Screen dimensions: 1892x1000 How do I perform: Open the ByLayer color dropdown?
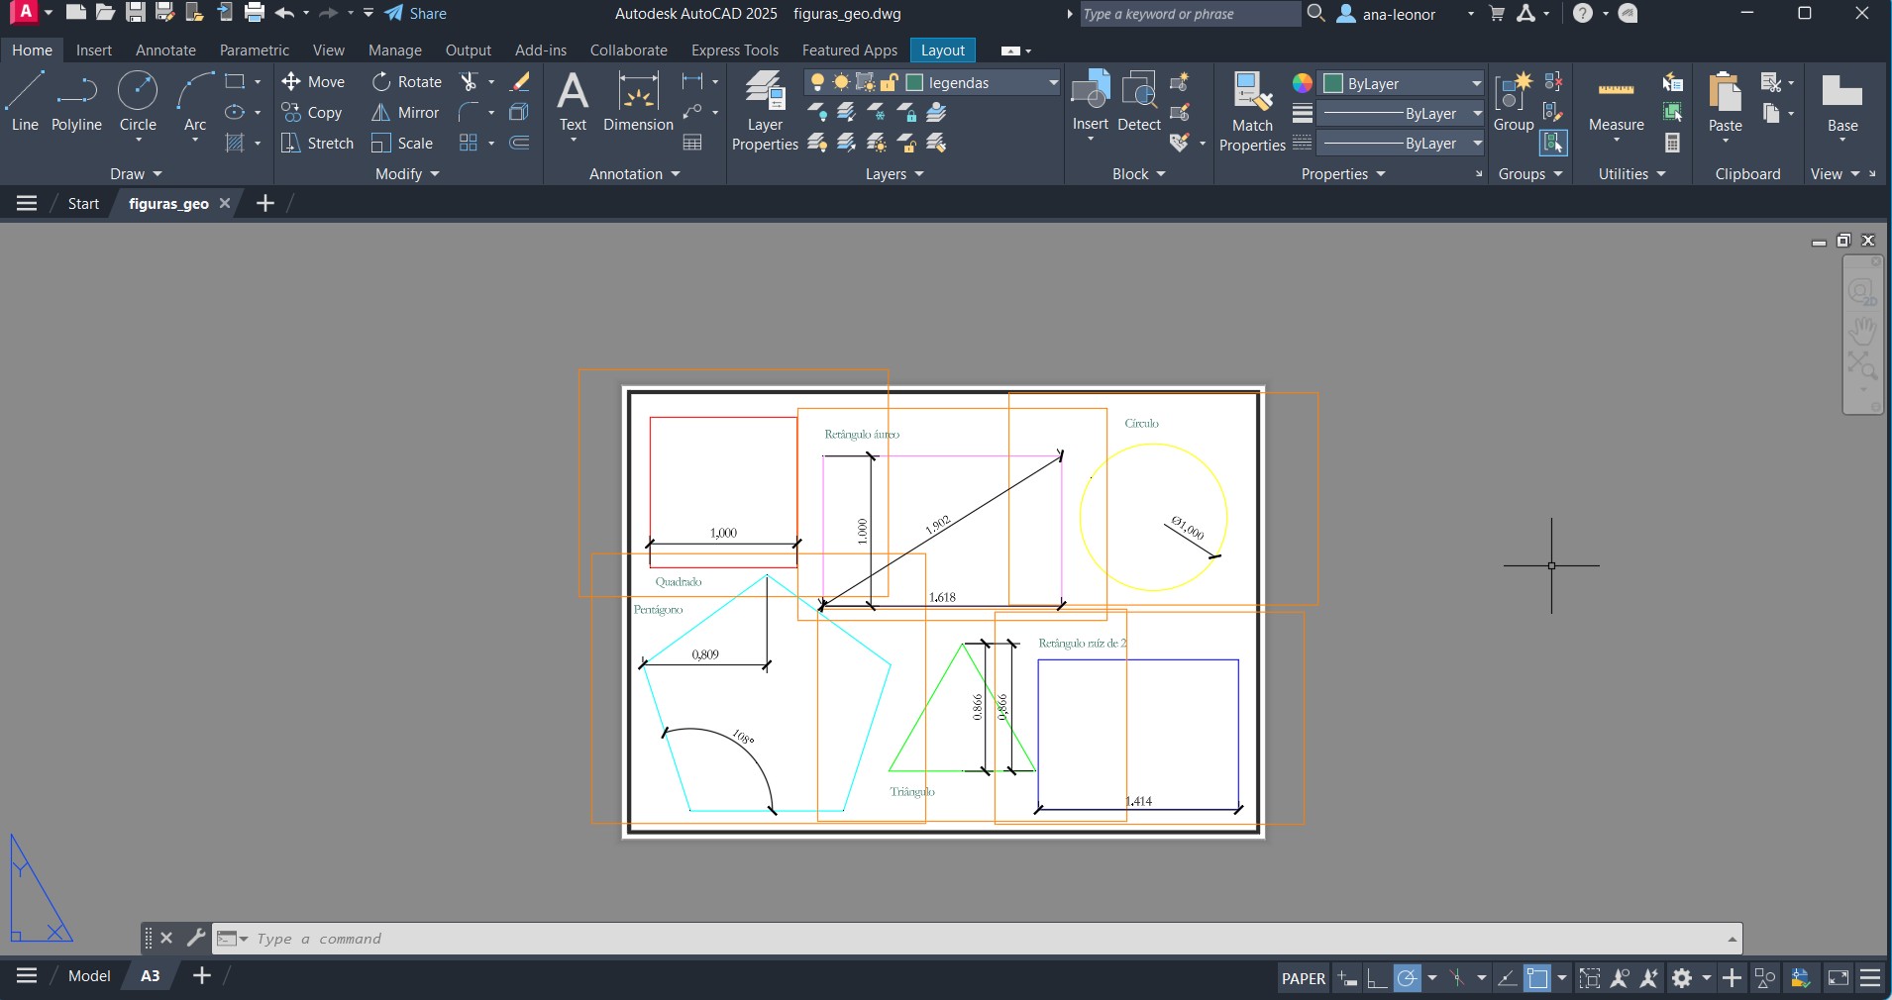click(x=1476, y=83)
